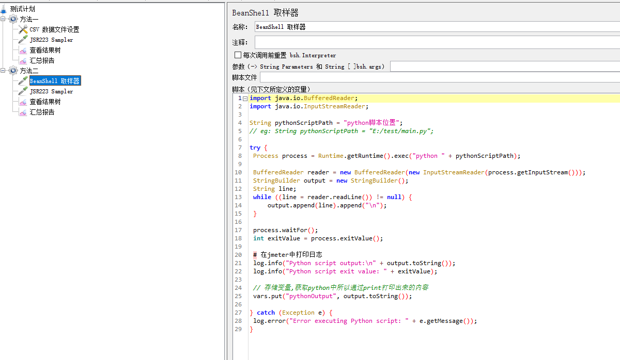Select the 方法一 thread group gear icon
This screenshot has width=620, height=360.
[13, 19]
